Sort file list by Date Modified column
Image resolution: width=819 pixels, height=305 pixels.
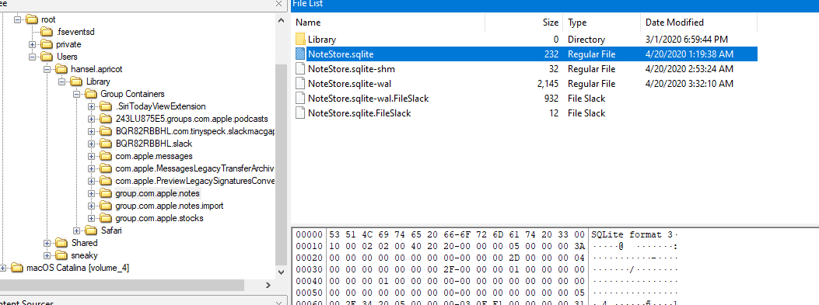pos(699,23)
